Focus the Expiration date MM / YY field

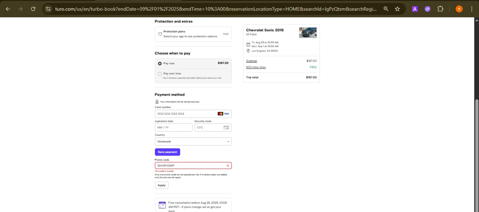point(173,128)
